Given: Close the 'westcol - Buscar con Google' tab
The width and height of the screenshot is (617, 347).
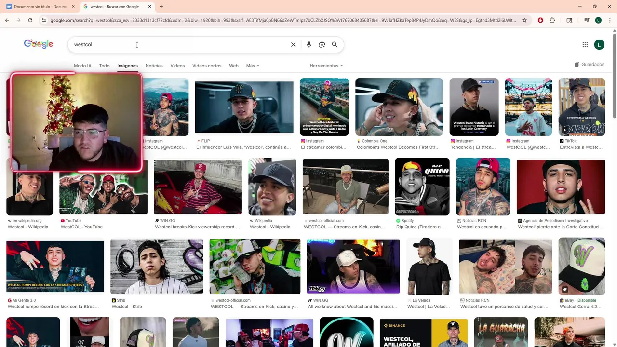Looking at the screenshot, I should click(150, 7).
